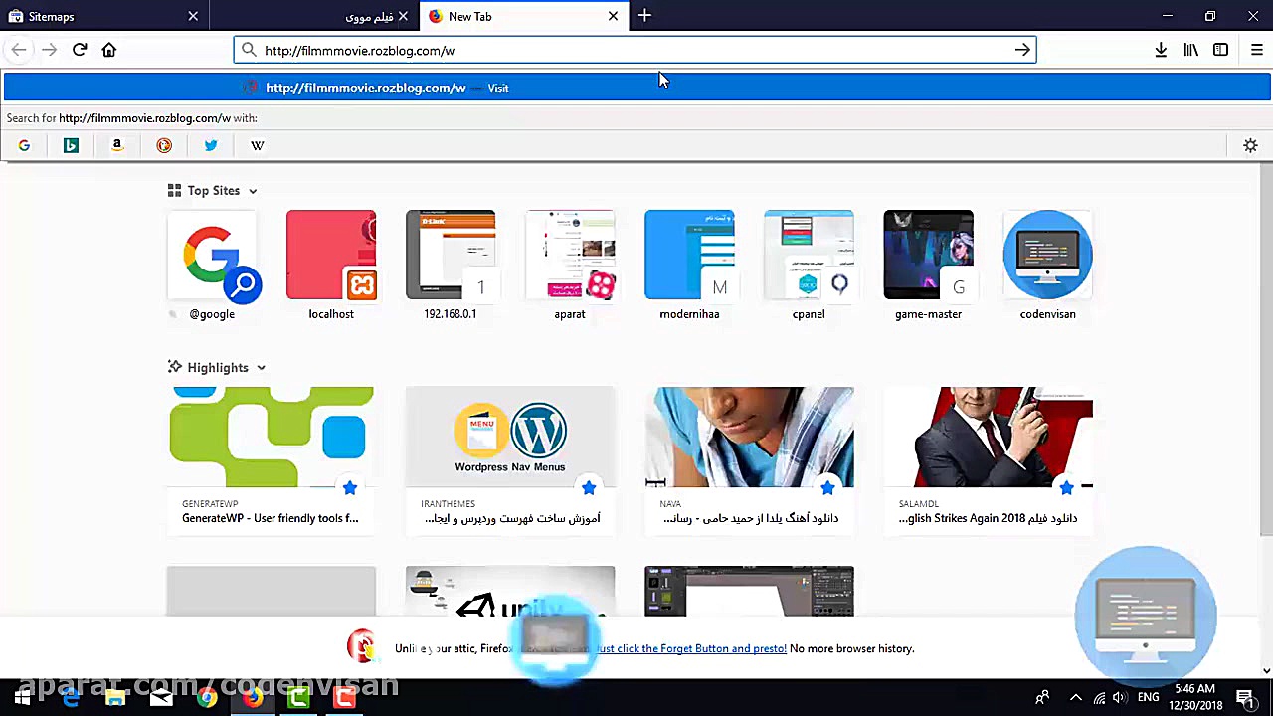The height and width of the screenshot is (716, 1273).
Task: Click the page vertical scrollbar
Action: coord(1266,348)
